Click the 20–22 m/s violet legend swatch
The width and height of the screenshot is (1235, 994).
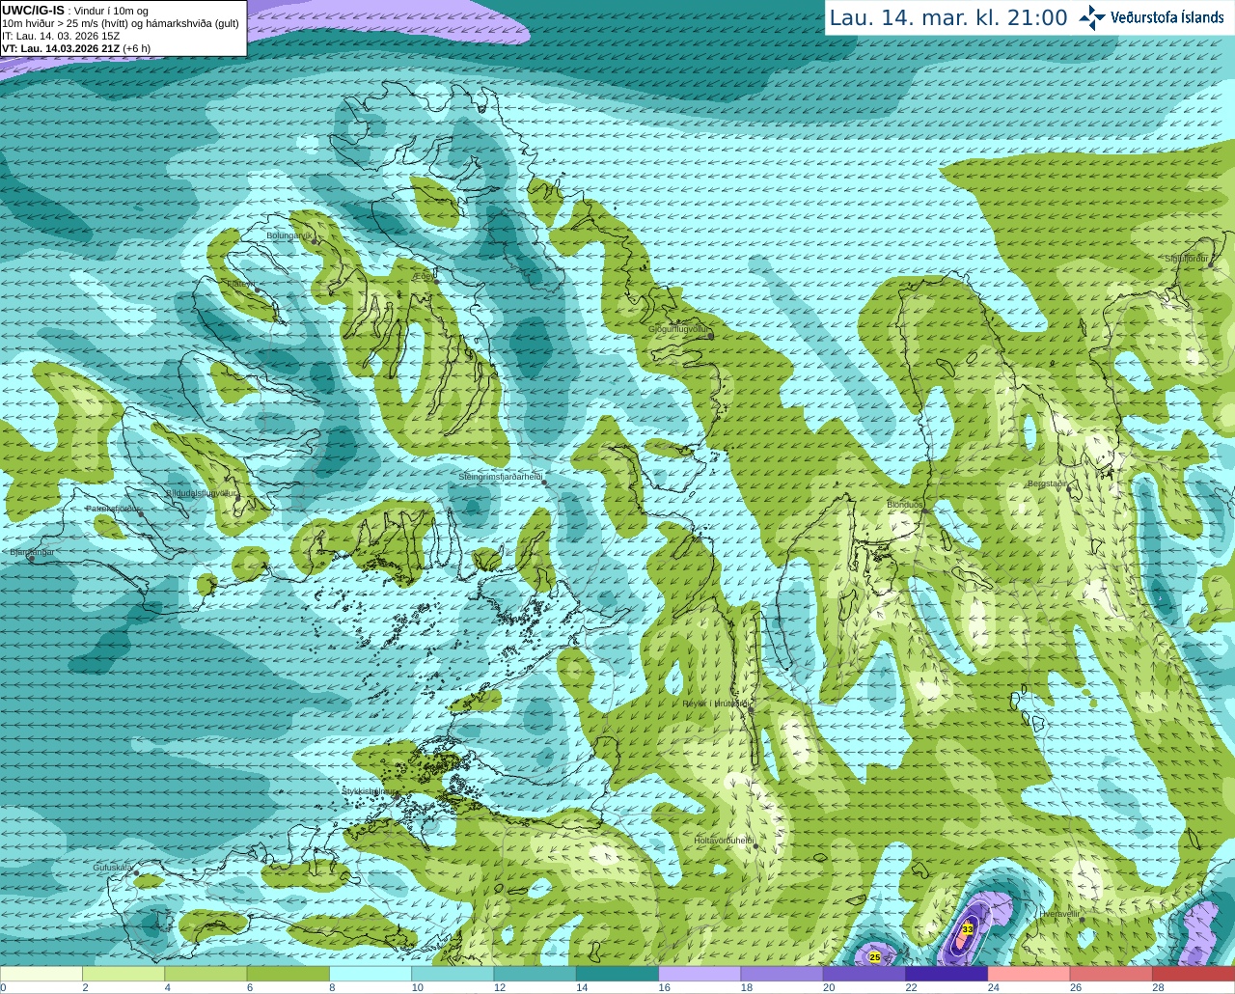point(864,974)
